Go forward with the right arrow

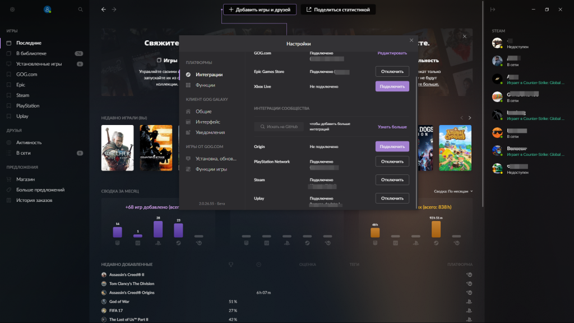(x=114, y=10)
